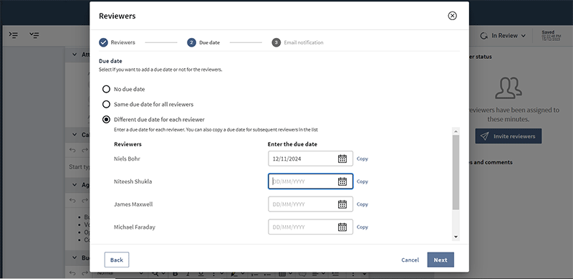Copy Niels Bohr's due date to others

362,159
